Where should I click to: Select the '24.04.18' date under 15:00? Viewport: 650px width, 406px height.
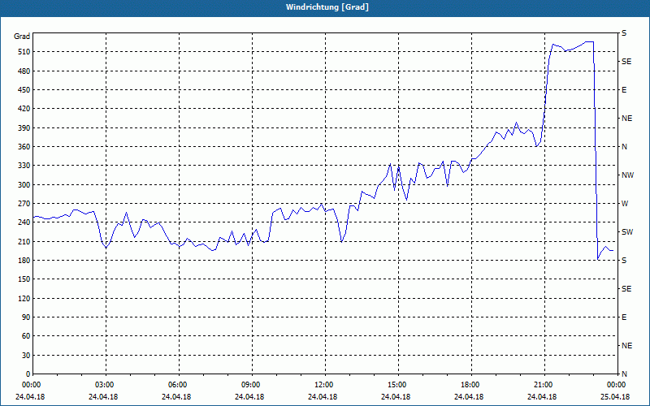point(396,397)
